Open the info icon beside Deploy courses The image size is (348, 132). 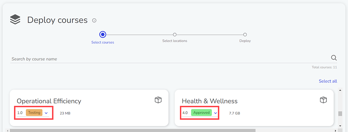tap(94, 21)
